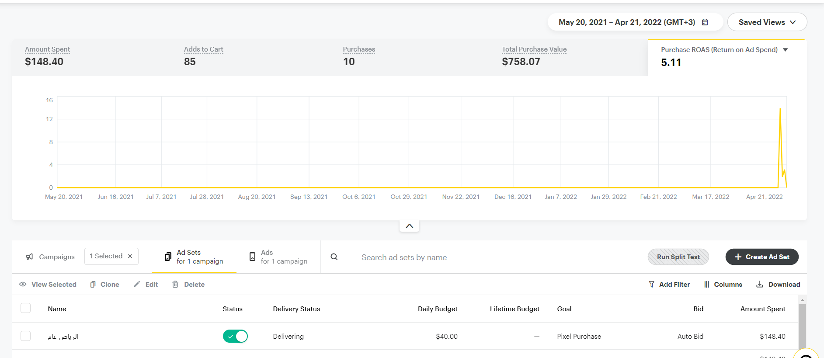Screen dimensions: 824x358
Task: Click the Download arrow icon
Action: 760,285
